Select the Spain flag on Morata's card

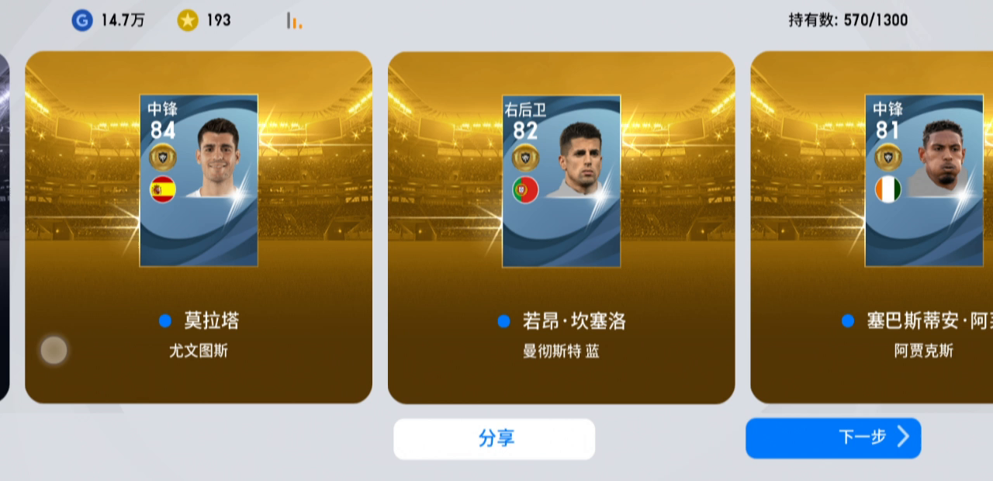pyautogui.click(x=162, y=189)
